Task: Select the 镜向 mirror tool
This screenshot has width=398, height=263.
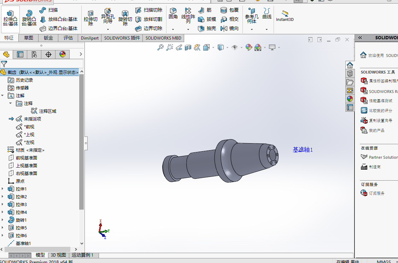Action: click(230, 28)
